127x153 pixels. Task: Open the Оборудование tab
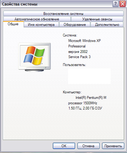click(75, 25)
